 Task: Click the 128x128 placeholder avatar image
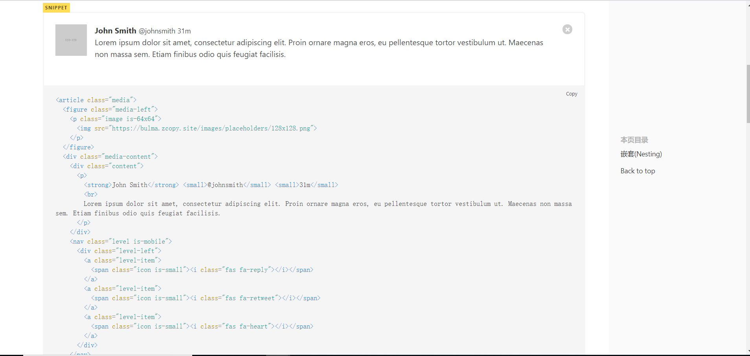[71, 40]
